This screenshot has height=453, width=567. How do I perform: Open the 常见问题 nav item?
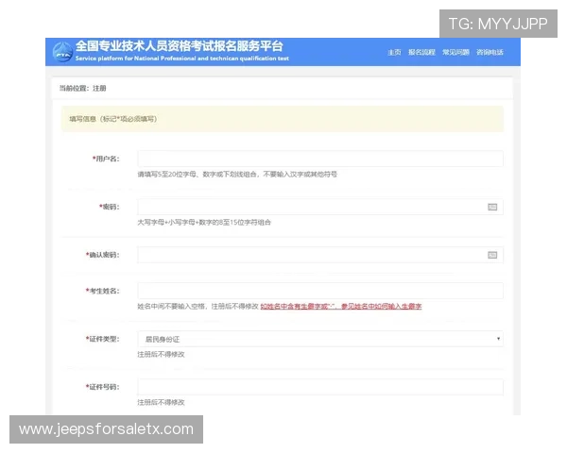tap(455, 53)
